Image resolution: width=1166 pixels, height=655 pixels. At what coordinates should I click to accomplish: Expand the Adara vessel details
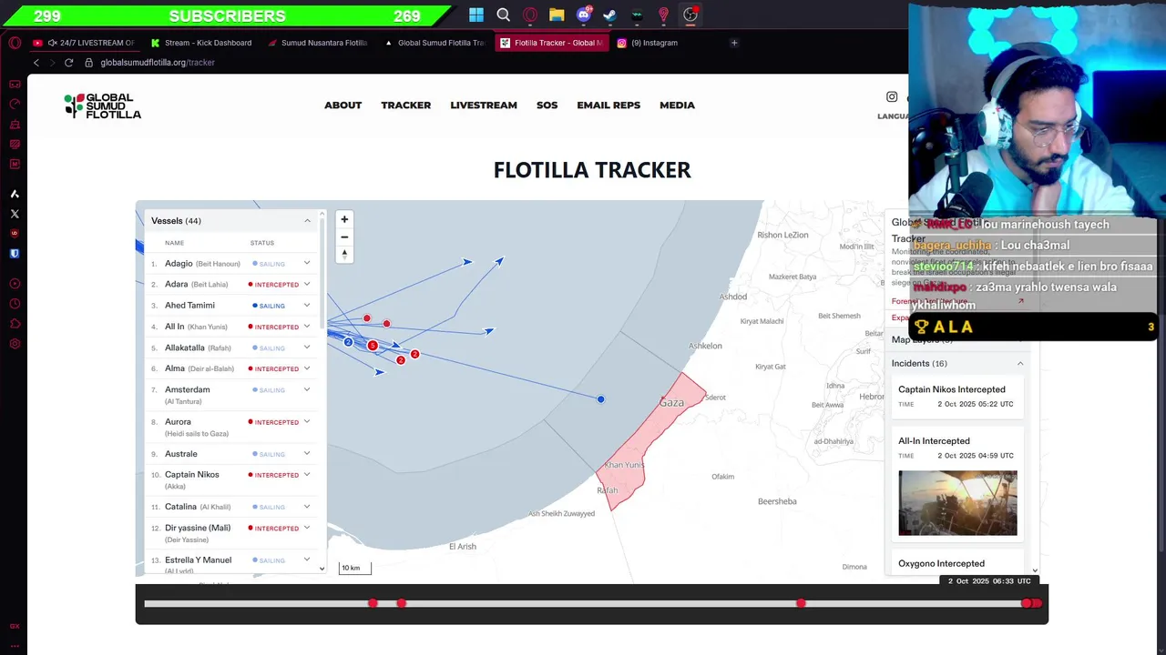click(x=307, y=284)
